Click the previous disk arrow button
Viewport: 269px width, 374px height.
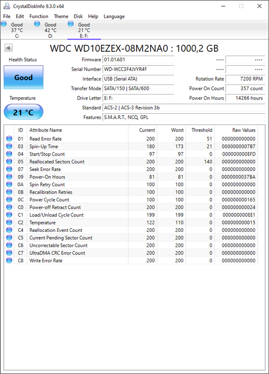[9, 48]
